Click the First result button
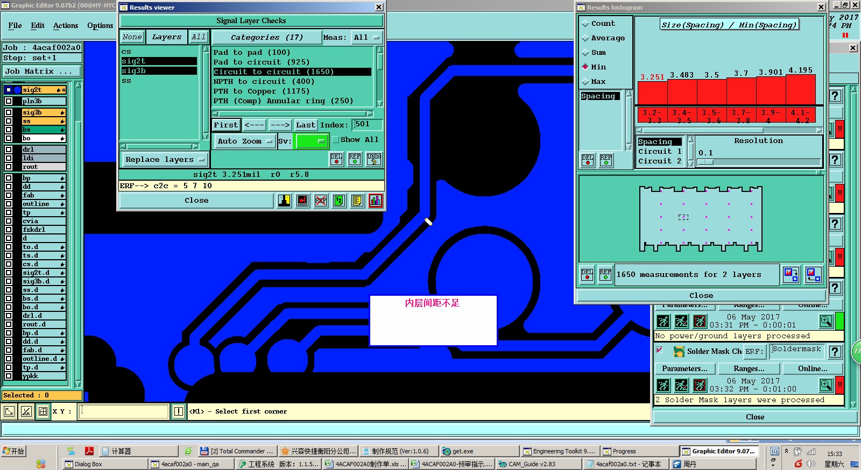Image resolution: width=861 pixels, height=470 pixels. pos(226,125)
